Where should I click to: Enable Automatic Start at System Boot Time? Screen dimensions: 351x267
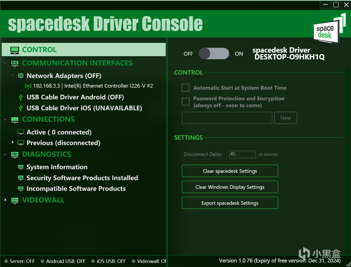(186, 88)
